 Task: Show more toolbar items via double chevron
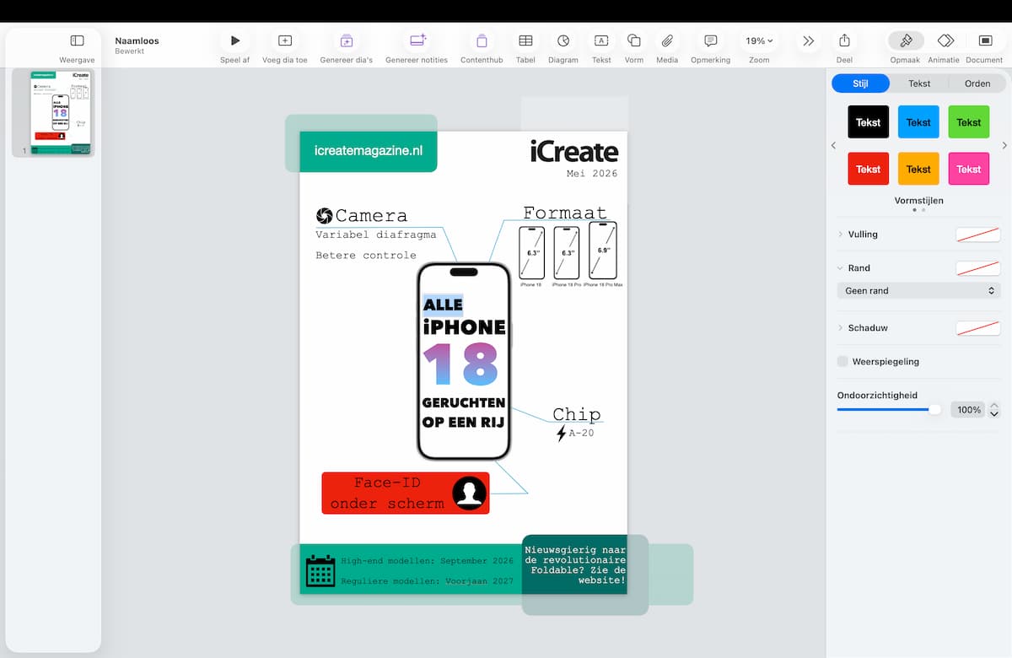coord(808,40)
